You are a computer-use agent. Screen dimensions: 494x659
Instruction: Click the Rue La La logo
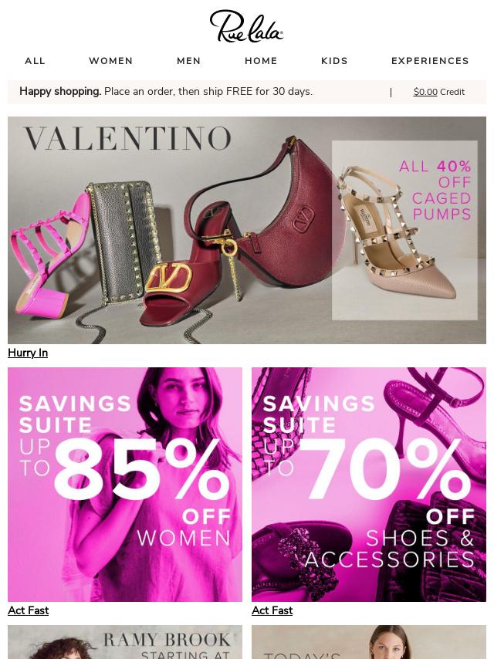[246, 26]
